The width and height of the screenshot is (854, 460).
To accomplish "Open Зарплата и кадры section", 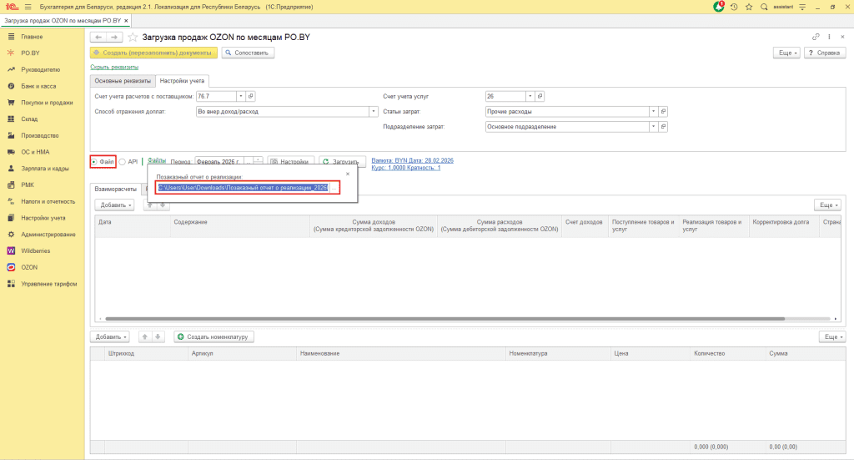I will (x=45, y=169).
